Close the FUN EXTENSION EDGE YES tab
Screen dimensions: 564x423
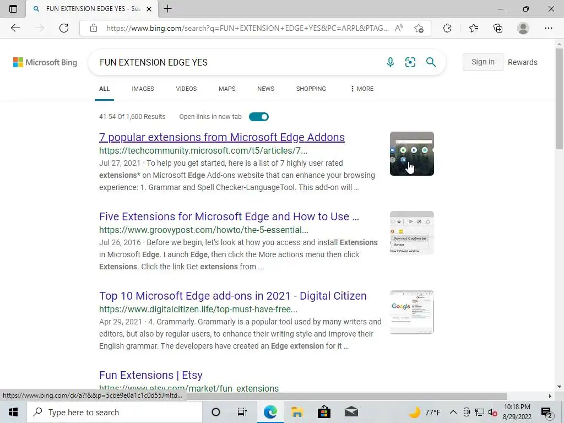coord(149,9)
